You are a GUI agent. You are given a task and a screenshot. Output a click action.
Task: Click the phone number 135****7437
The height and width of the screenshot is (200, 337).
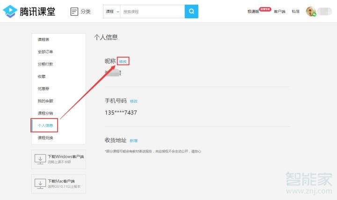121,113
